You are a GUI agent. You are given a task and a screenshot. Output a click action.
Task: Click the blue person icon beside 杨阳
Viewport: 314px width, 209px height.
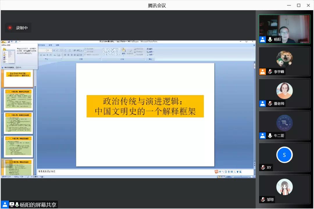click(x=263, y=39)
